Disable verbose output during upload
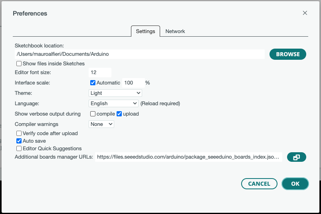The width and height of the screenshot is (321, 214). click(119, 114)
